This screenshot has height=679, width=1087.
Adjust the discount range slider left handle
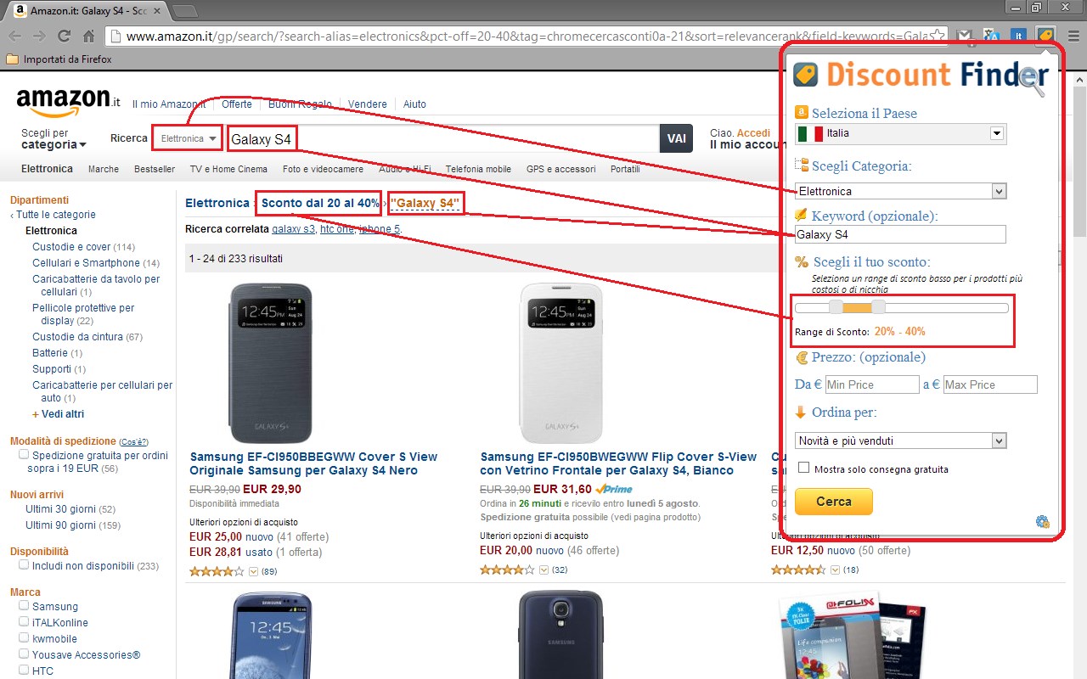836,307
